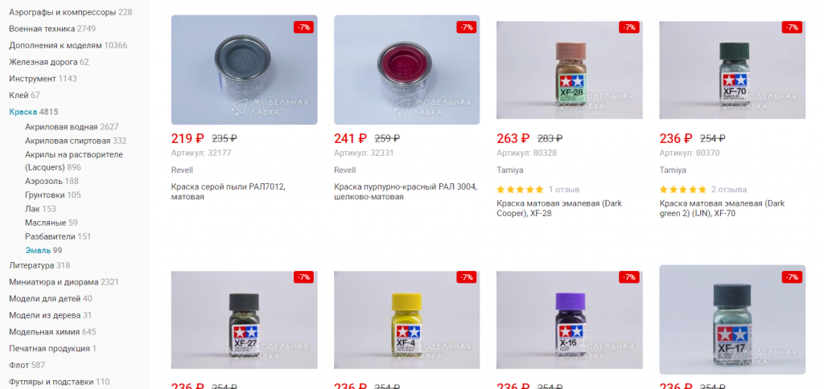Viewport: 824px width, 389px height.
Task: Click the Tamiya brand link under XF-70
Action: 673,170
